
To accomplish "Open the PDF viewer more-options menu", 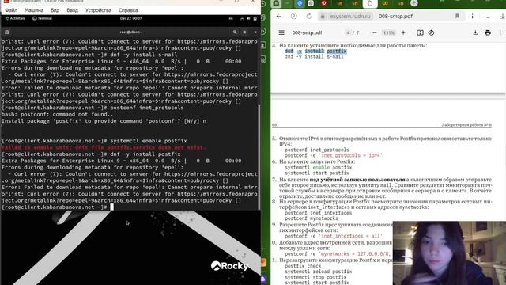I will tap(500, 32).
